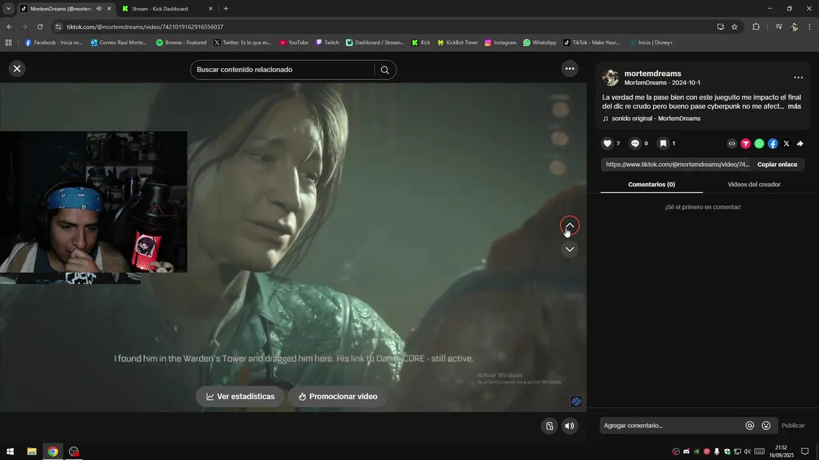The height and width of the screenshot is (460, 819).
Task: Select the video URL text field
Action: [x=677, y=164]
